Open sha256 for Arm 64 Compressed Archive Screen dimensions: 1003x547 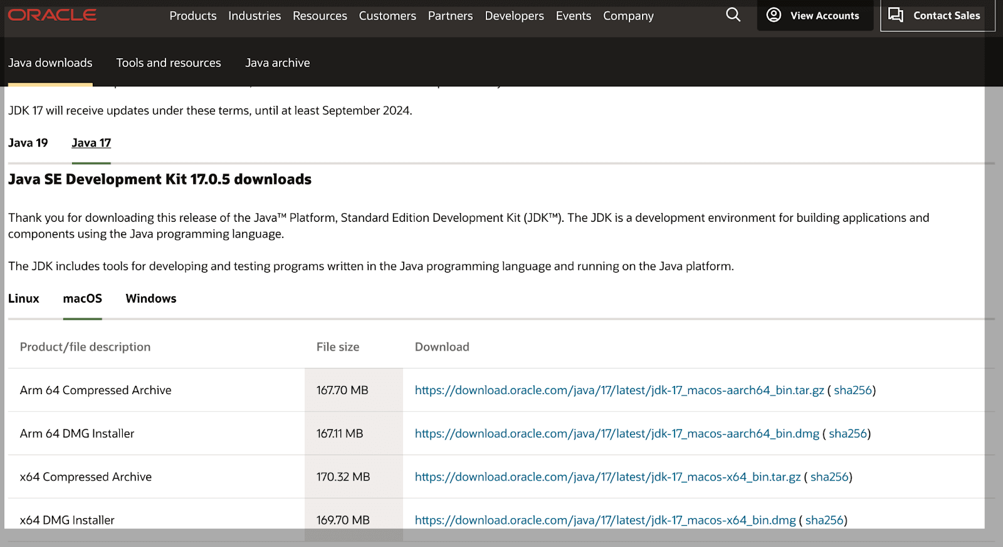853,390
